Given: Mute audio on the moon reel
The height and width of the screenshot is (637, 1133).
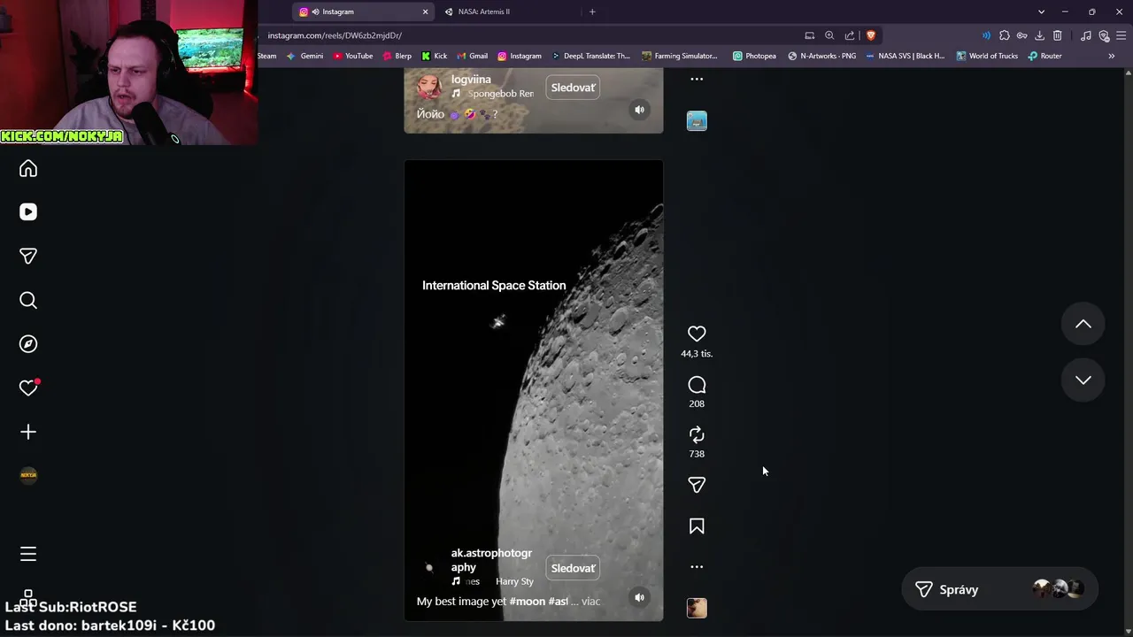Looking at the screenshot, I should click(x=639, y=597).
